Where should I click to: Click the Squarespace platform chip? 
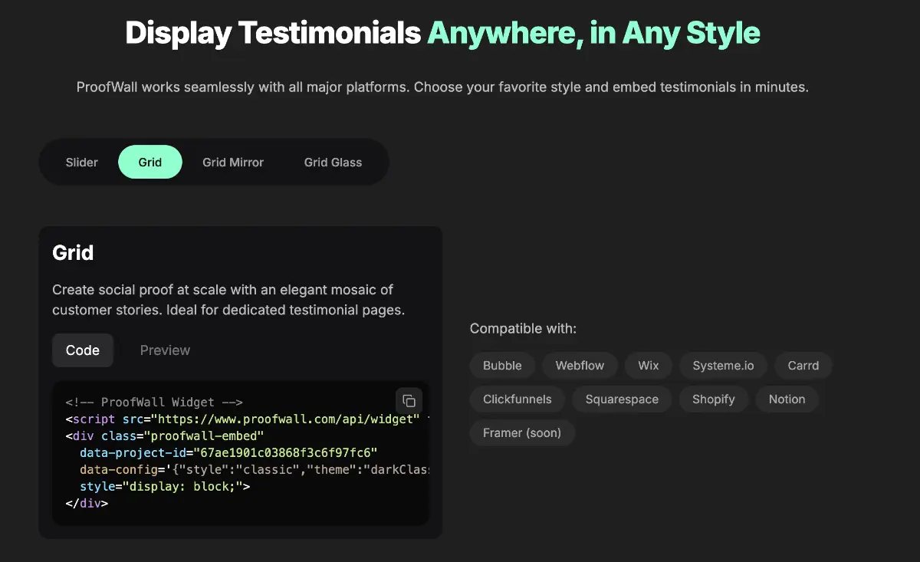tap(622, 399)
